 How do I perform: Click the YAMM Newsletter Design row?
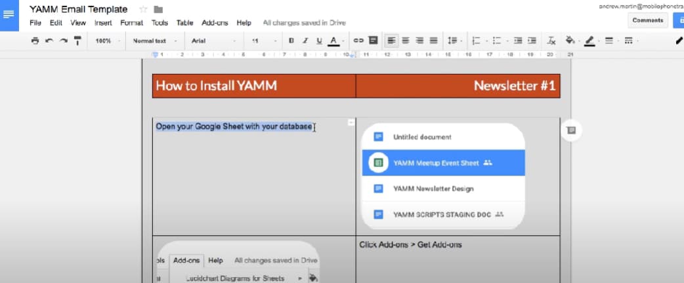(x=443, y=189)
